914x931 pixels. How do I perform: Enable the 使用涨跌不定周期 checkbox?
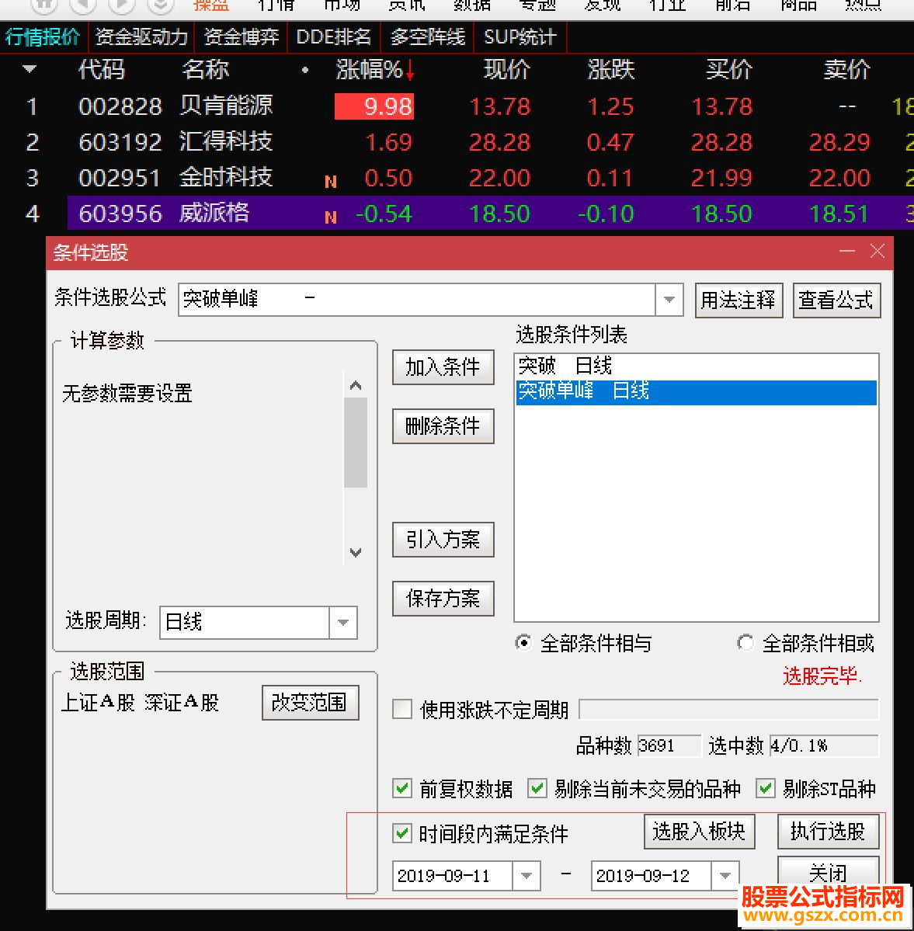click(x=402, y=709)
